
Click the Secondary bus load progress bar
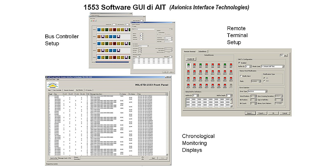click(x=111, y=159)
